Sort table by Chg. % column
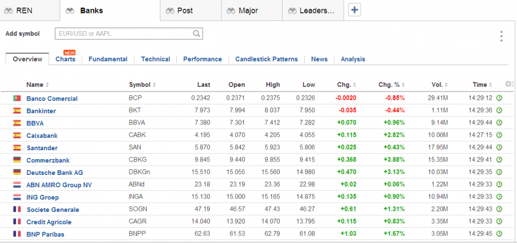This screenshot has height=243, width=517. tap(391, 85)
